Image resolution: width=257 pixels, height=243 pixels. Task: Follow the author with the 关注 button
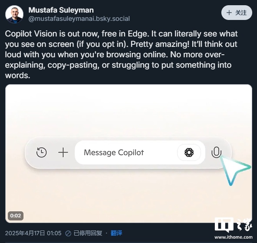tap(237, 13)
